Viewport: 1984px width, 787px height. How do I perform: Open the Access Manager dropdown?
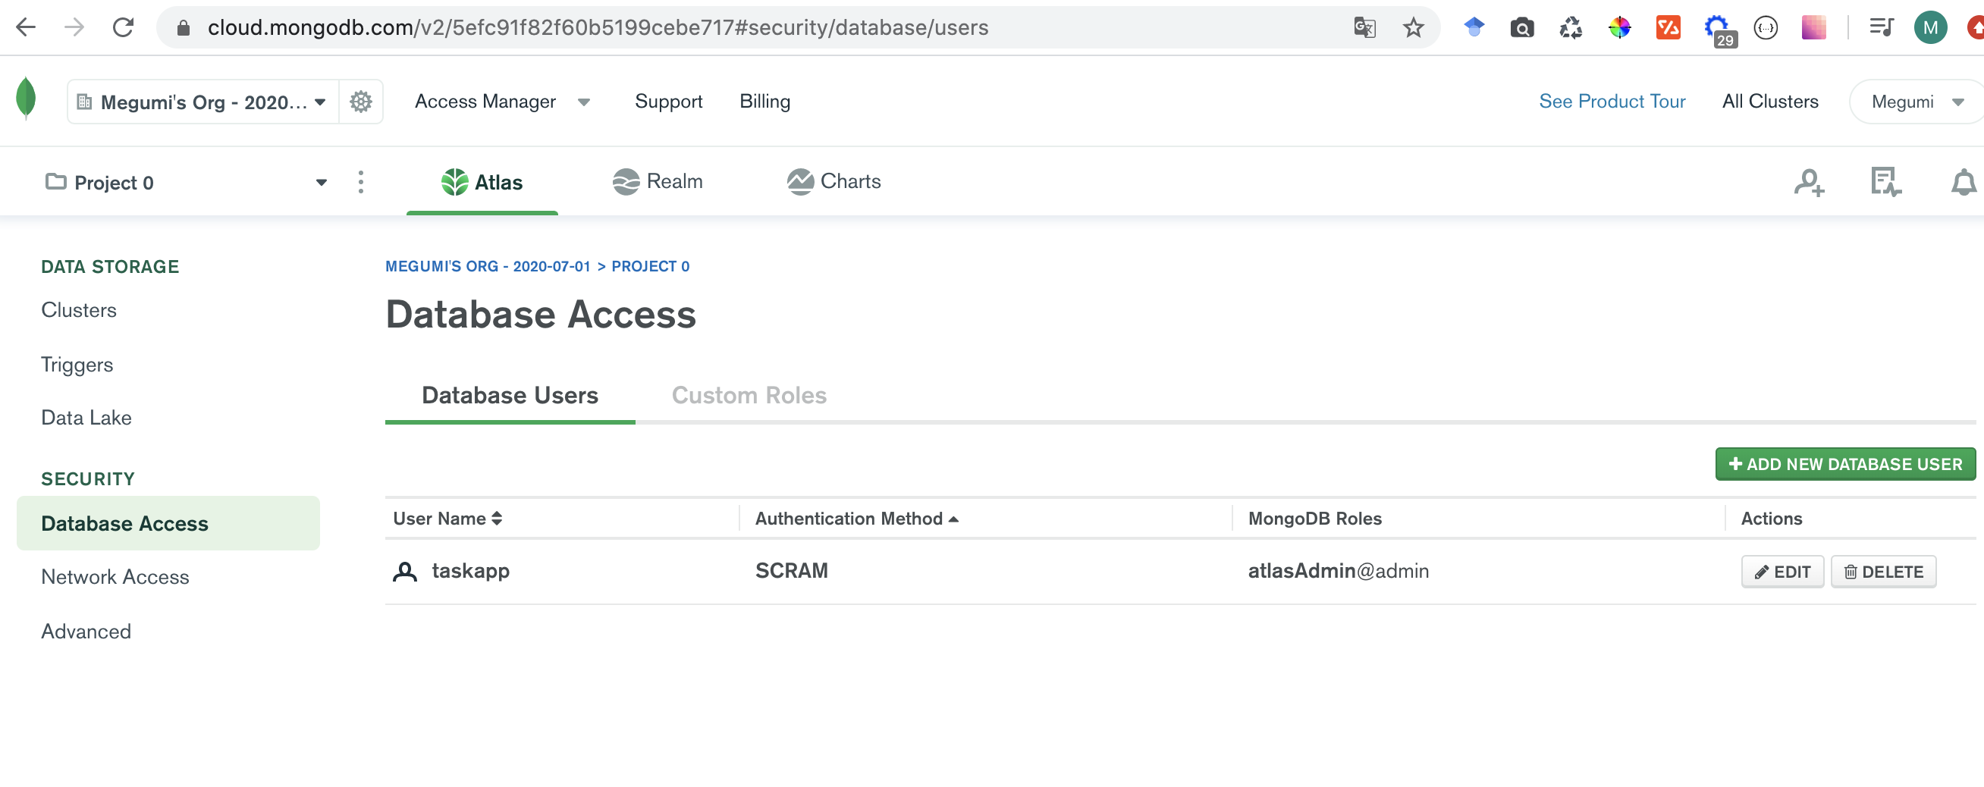502,102
